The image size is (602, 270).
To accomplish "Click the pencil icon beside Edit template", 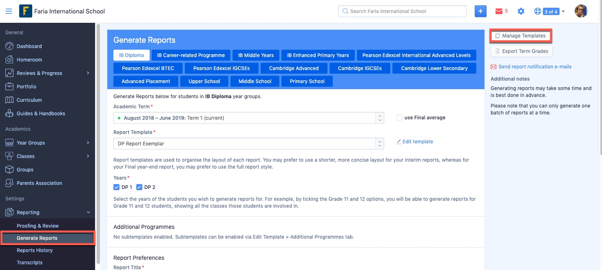I will tap(399, 142).
